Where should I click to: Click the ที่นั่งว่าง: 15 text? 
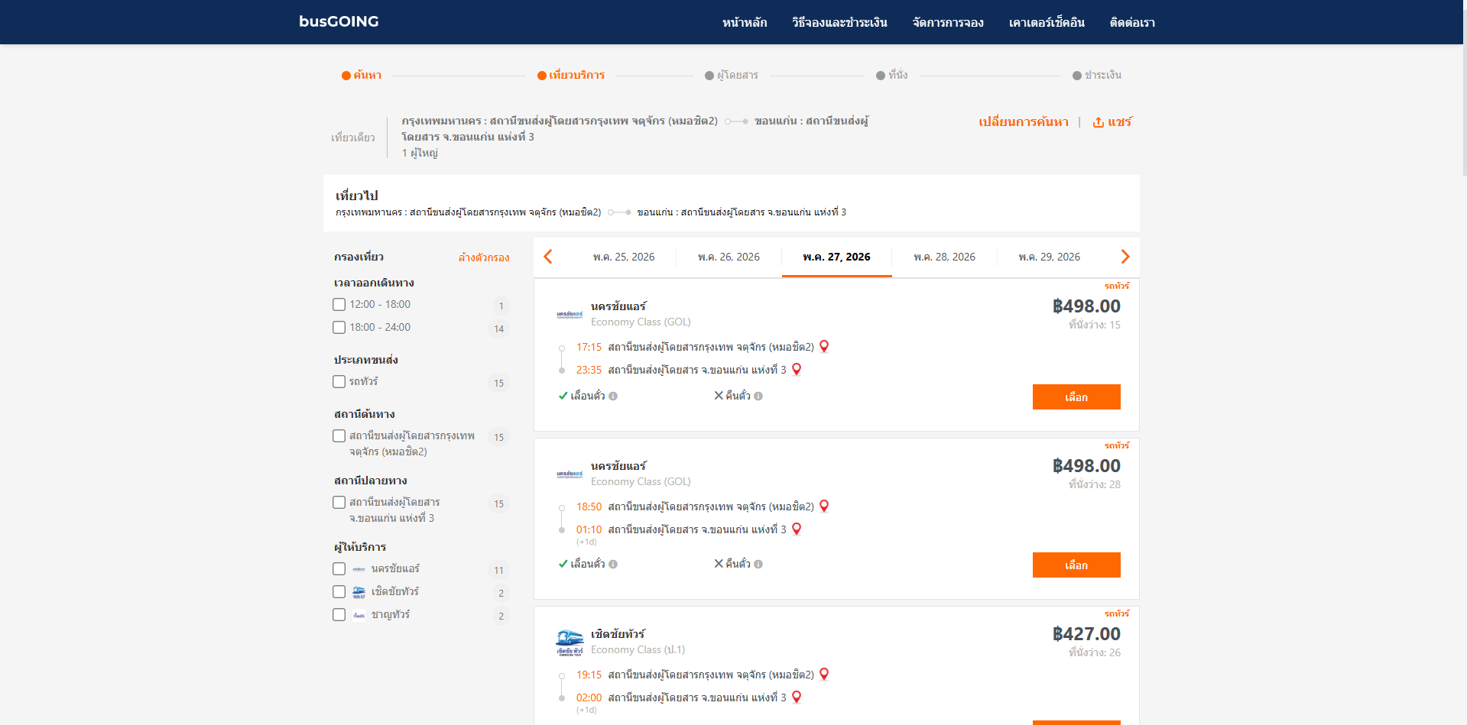pos(1094,325)
